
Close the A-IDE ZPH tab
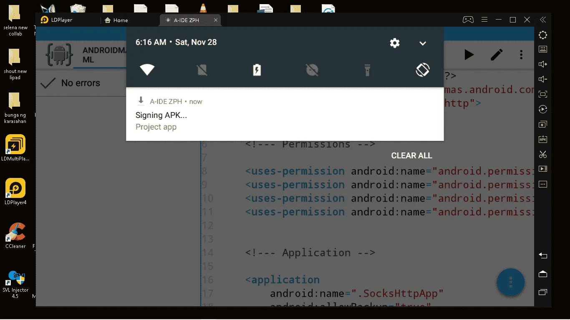tap(216, 20)
